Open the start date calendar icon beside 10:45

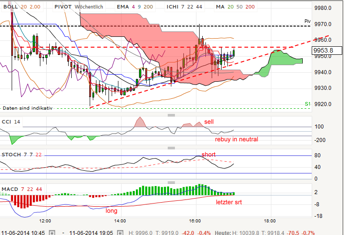tap(52, 233)
